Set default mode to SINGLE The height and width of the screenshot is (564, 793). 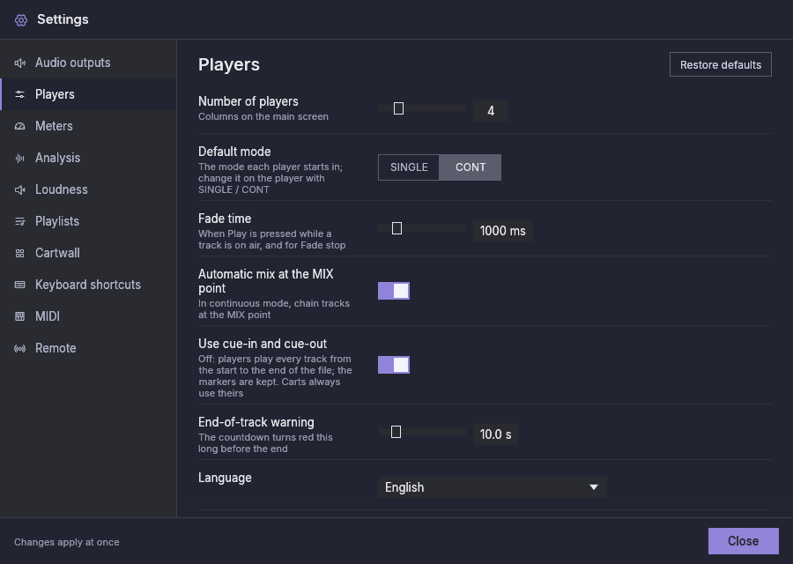coord(409,167)
